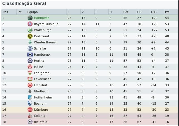Sort by goals scored GM header
This screenshot has height=126, width=179.
point(126,12)
